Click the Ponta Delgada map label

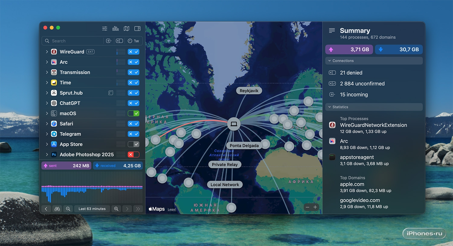point(244,146)
